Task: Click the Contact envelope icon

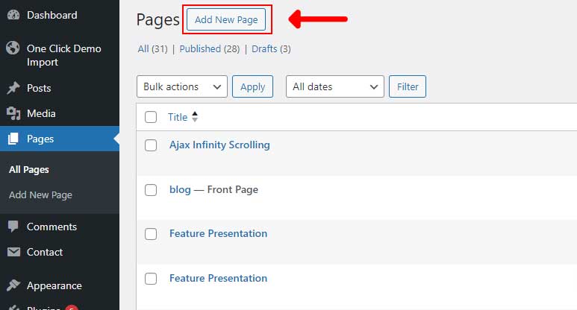Action: [13, 252]
